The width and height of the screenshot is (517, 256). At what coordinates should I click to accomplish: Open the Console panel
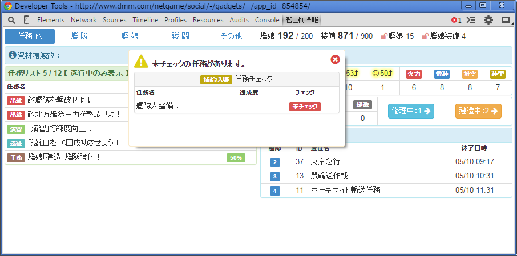point(267,20)
